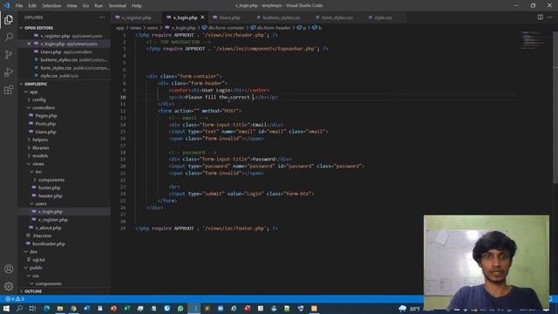
Task: Switch to the Users.php tab
Action: pyautogui.click(x=229, y=17)
